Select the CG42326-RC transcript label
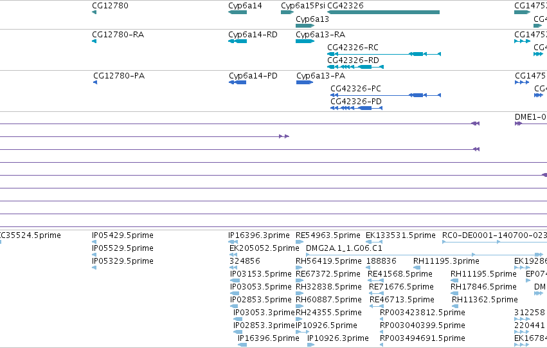The height and width of the screenshot is (348, 547). point(353,48)
